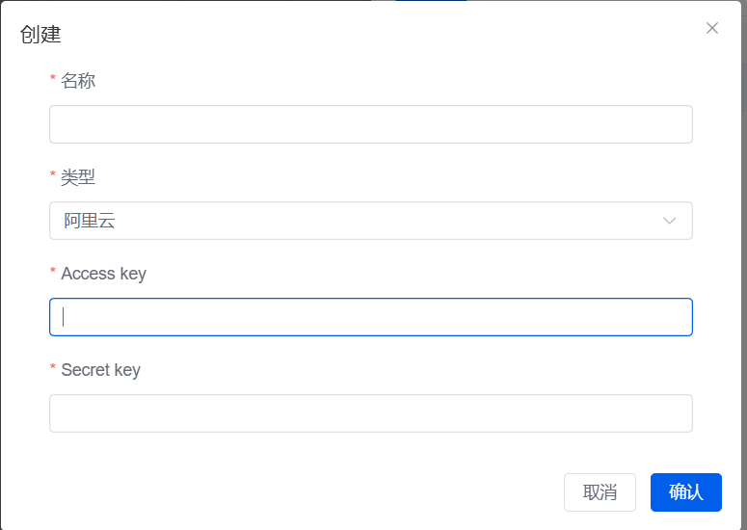Click the Access key label text
This screenshot has height=530, width=747.
[x=103, y=274]
